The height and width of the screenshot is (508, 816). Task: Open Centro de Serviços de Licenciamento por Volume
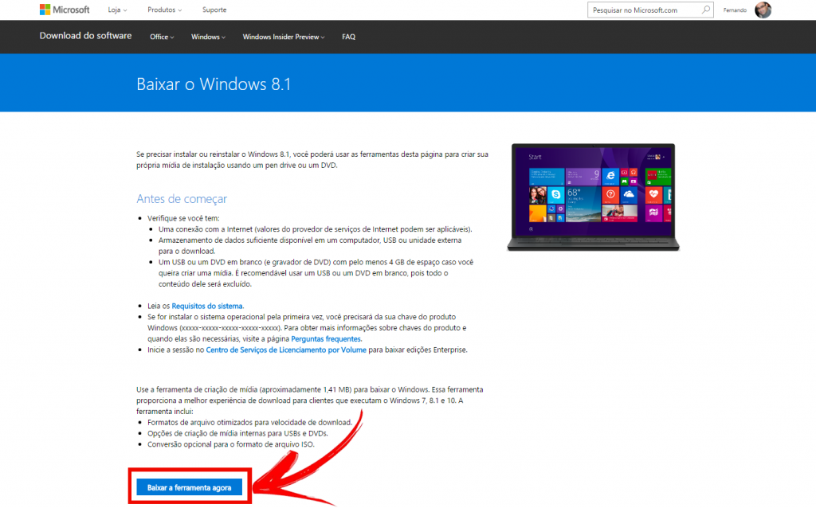coord(286,350)
